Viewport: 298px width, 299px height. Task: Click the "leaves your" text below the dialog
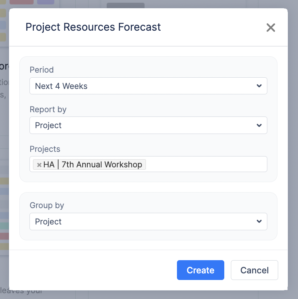pyautogui.click(x=21, y=291)
